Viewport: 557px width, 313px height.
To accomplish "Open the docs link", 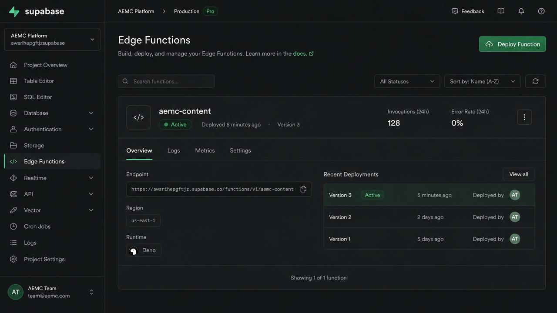I will [x=303, y=53].
